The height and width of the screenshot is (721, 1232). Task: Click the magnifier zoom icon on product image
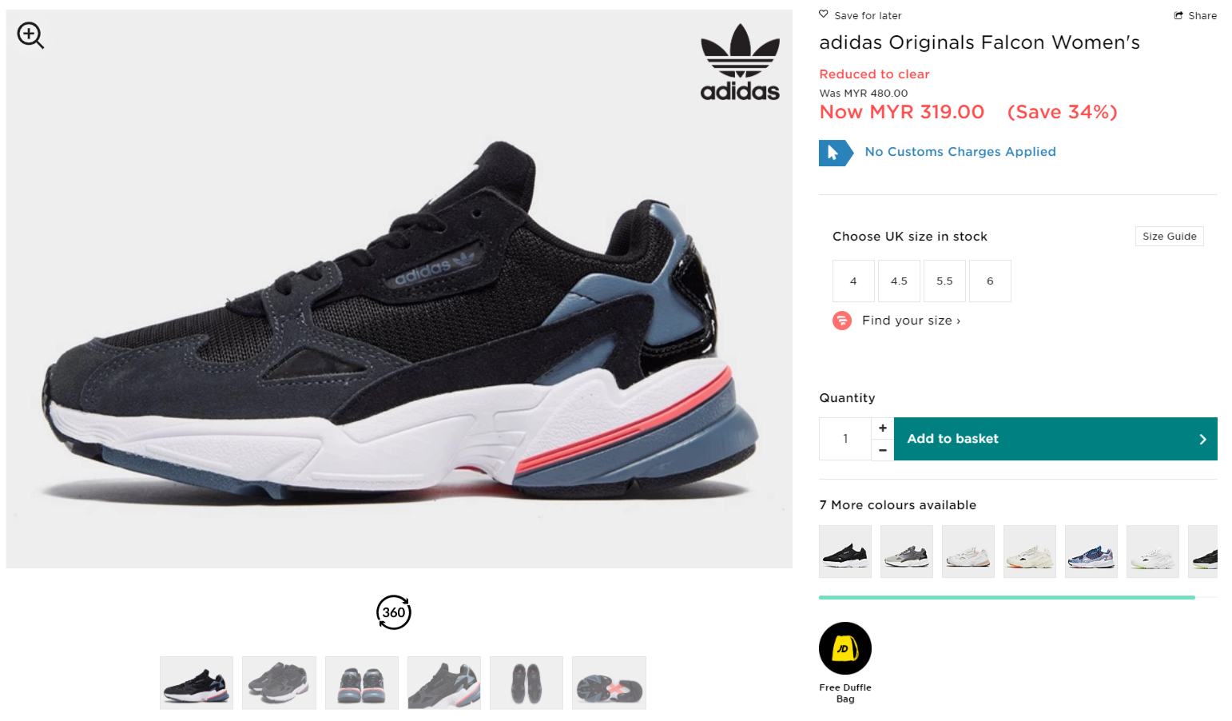tap(30, 35)
